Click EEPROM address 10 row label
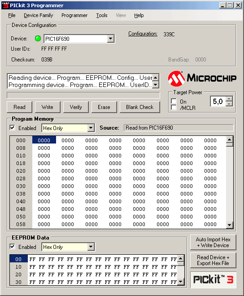This screenshot has height=296, width=244. 18,267
